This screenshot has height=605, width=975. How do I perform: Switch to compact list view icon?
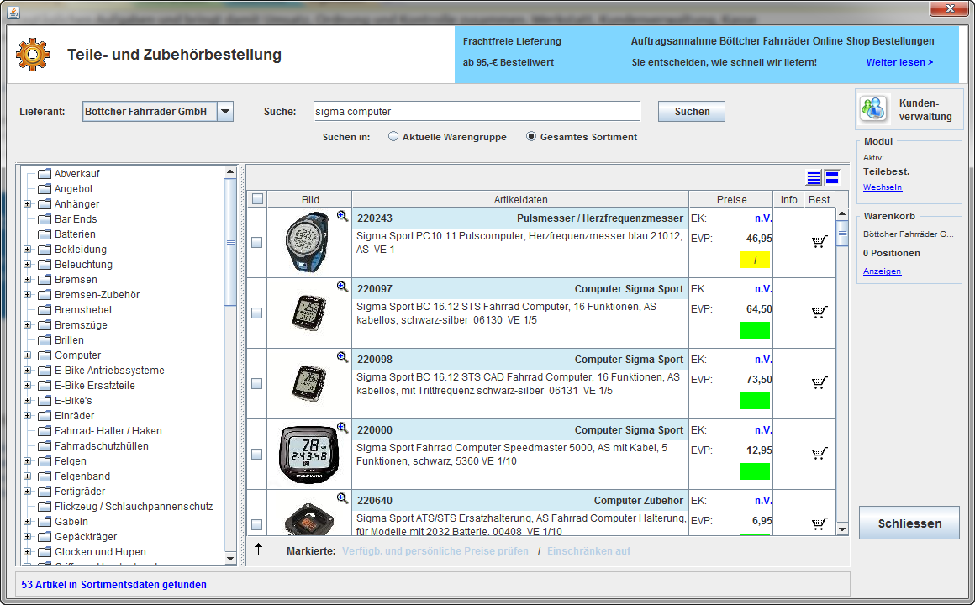point(813,177)
